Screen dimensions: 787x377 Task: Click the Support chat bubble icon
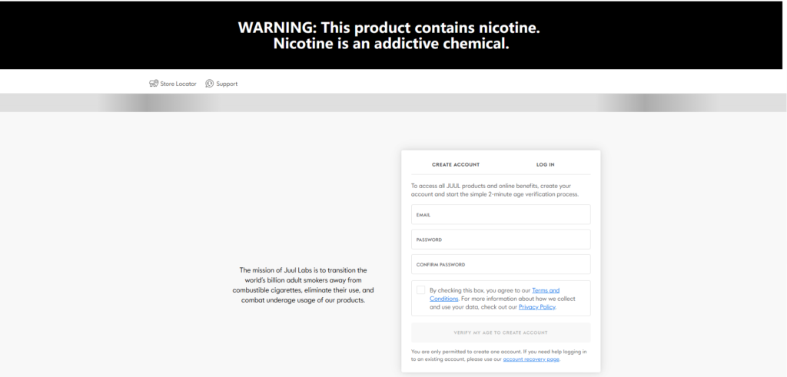(209, 84)
